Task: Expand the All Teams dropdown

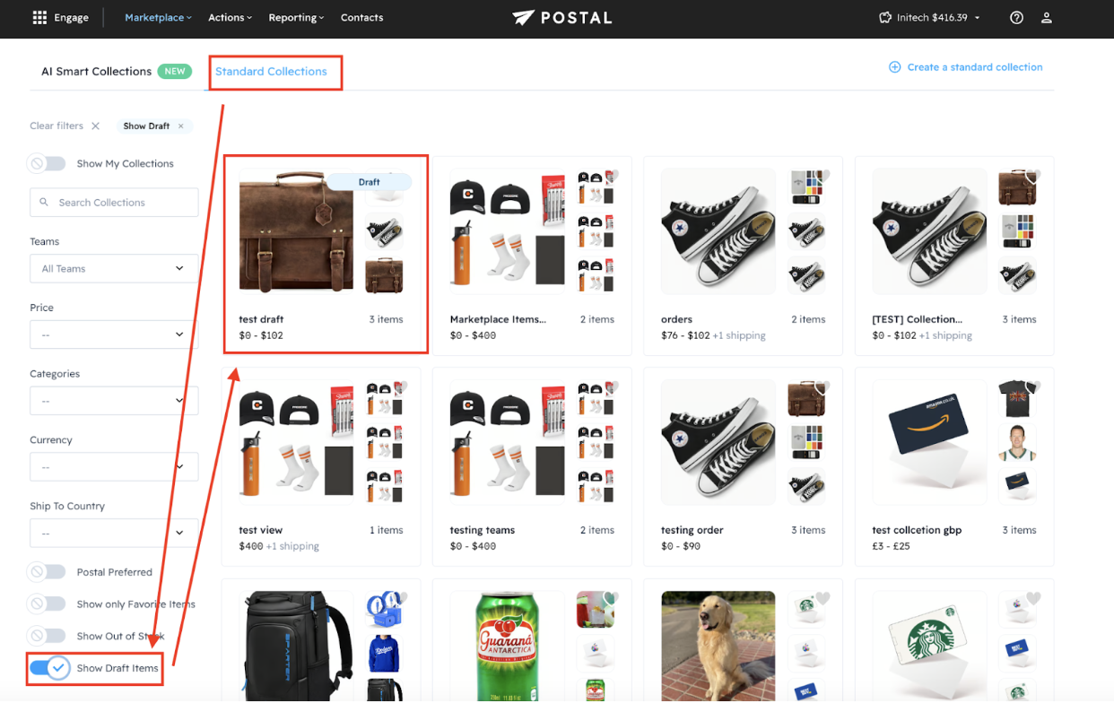Action: point(114,268)
